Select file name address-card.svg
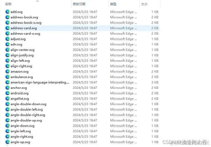Viewport: 211px width, 147px height. (x=24, y=28)
